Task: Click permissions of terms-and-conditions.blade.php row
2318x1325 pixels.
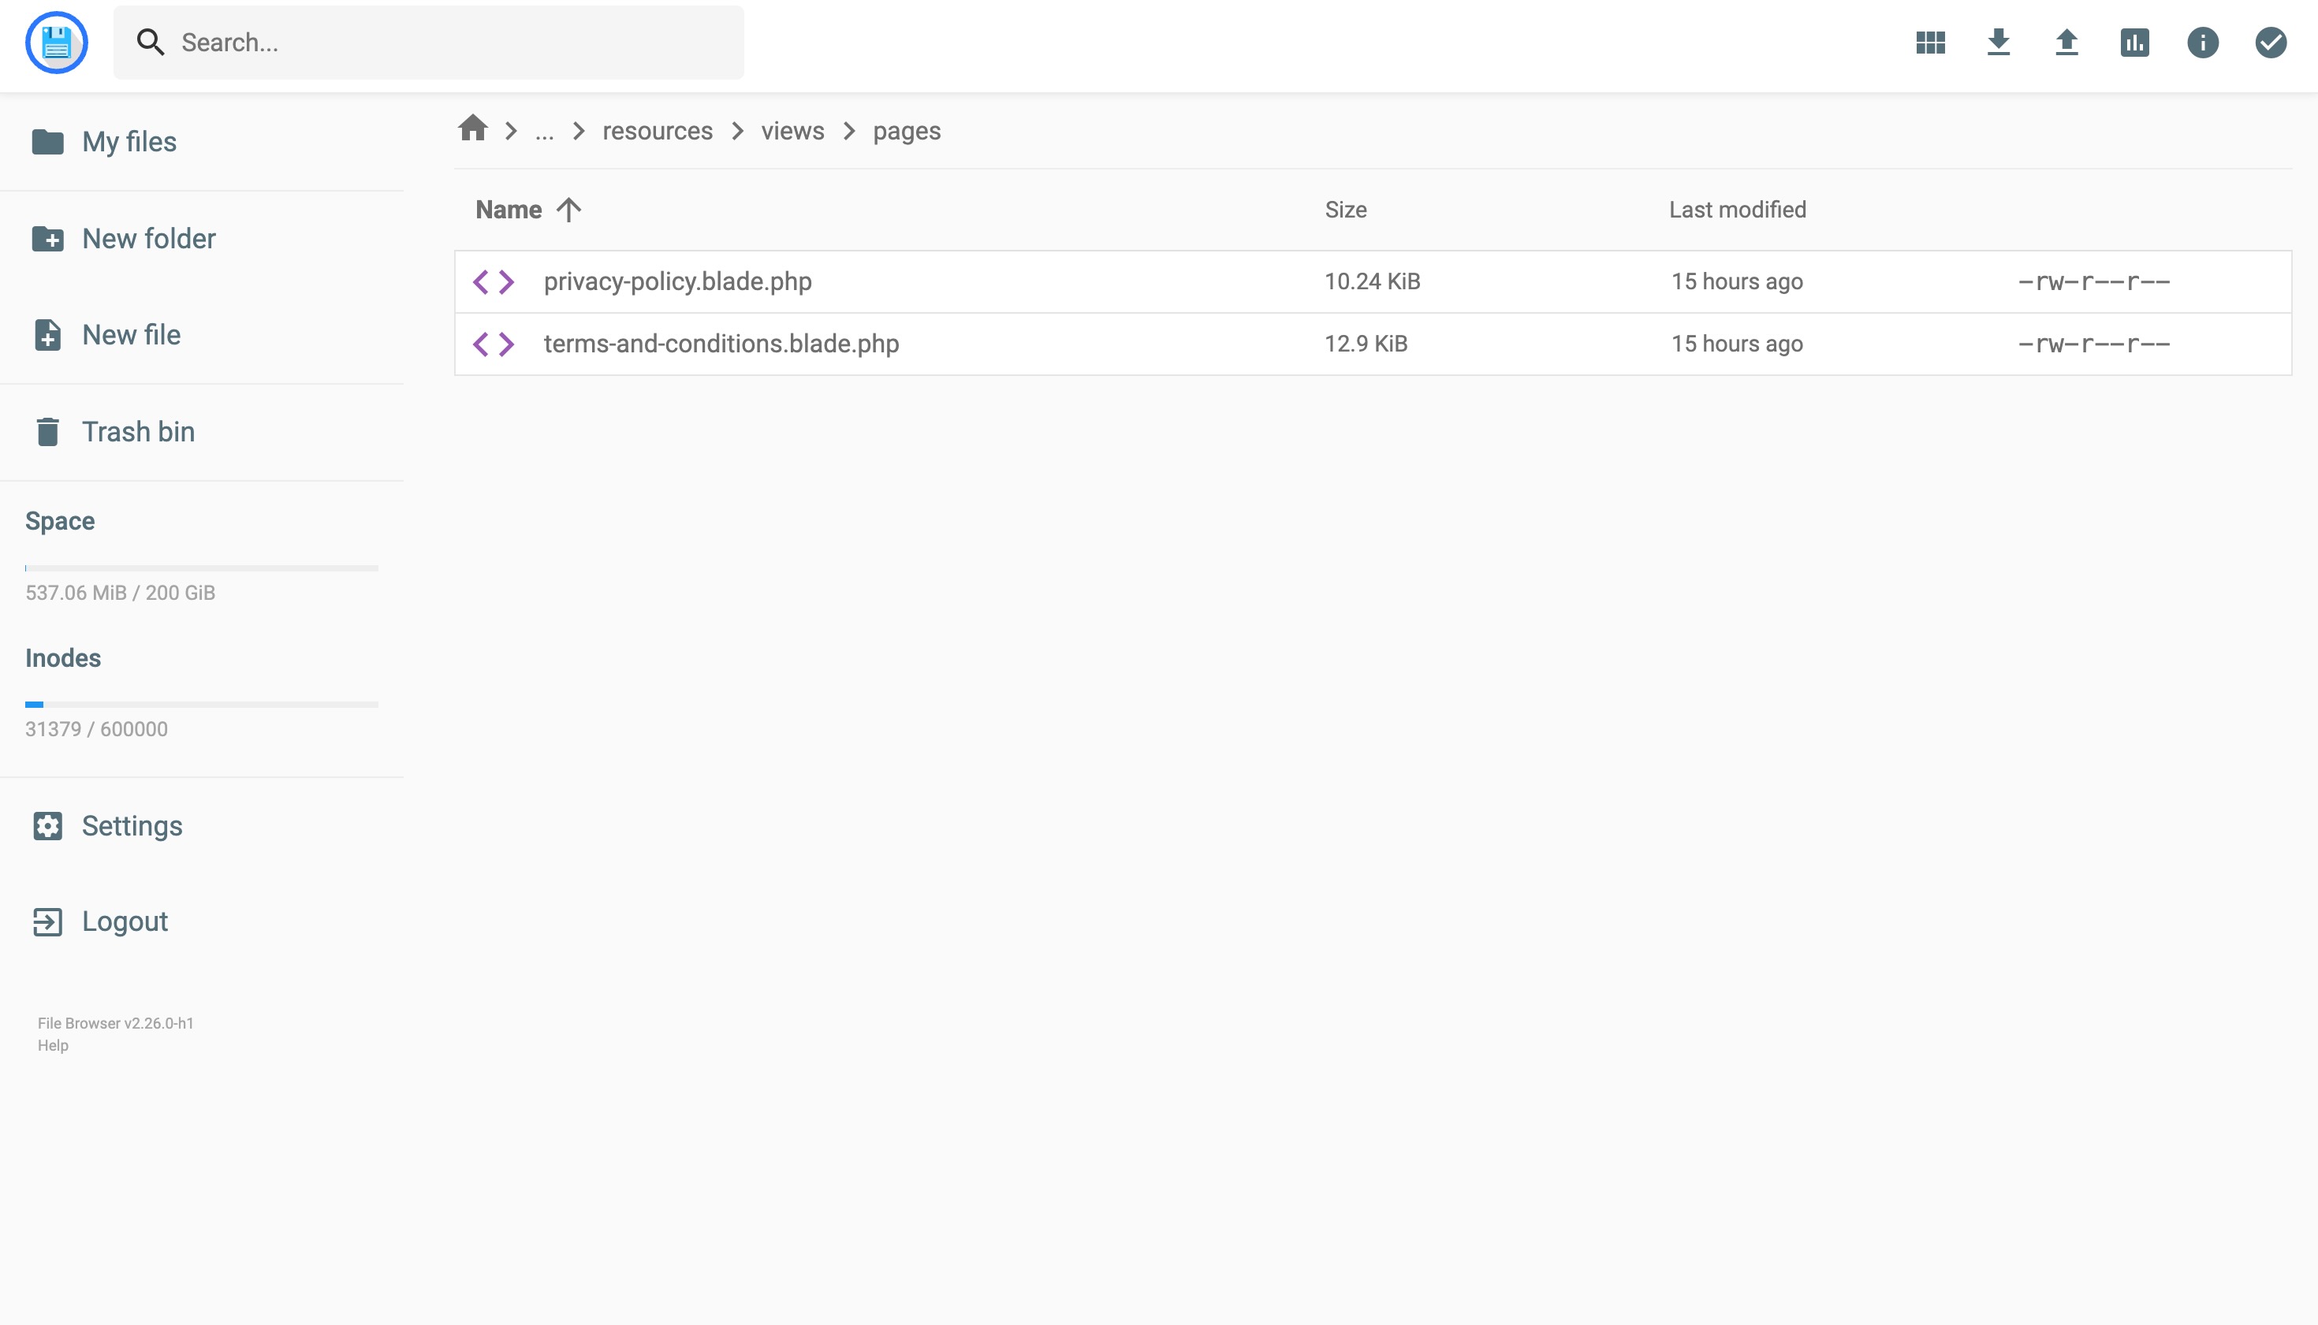Action: point(2094,344)
